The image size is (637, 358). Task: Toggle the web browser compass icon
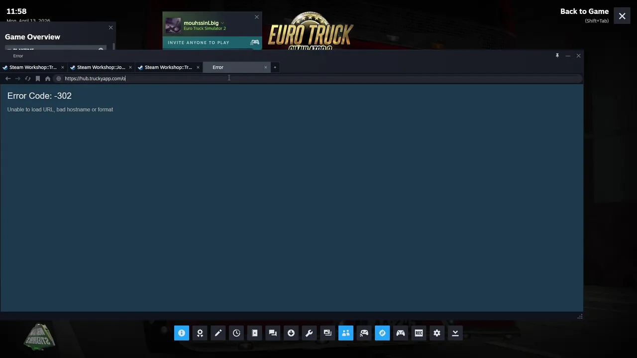click(382, 333)
